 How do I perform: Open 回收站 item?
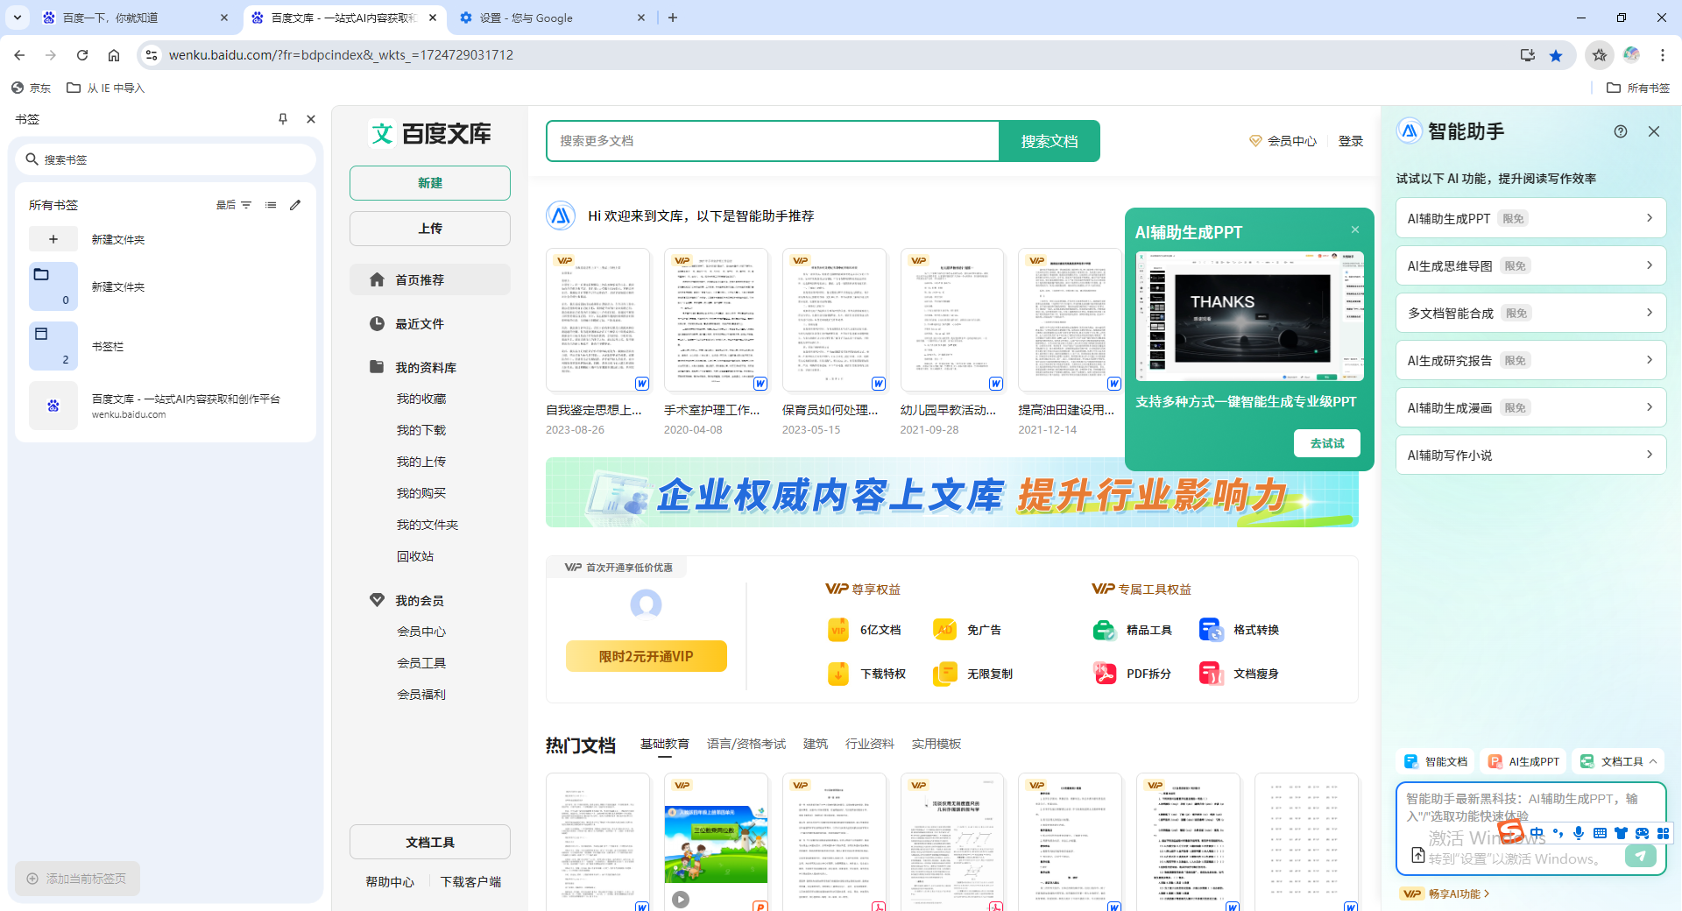(x=415, y=556)
